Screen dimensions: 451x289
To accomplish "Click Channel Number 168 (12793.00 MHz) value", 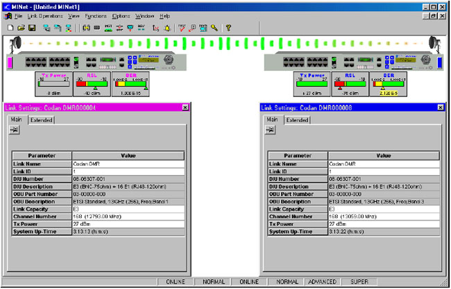I will coord(128,217).
